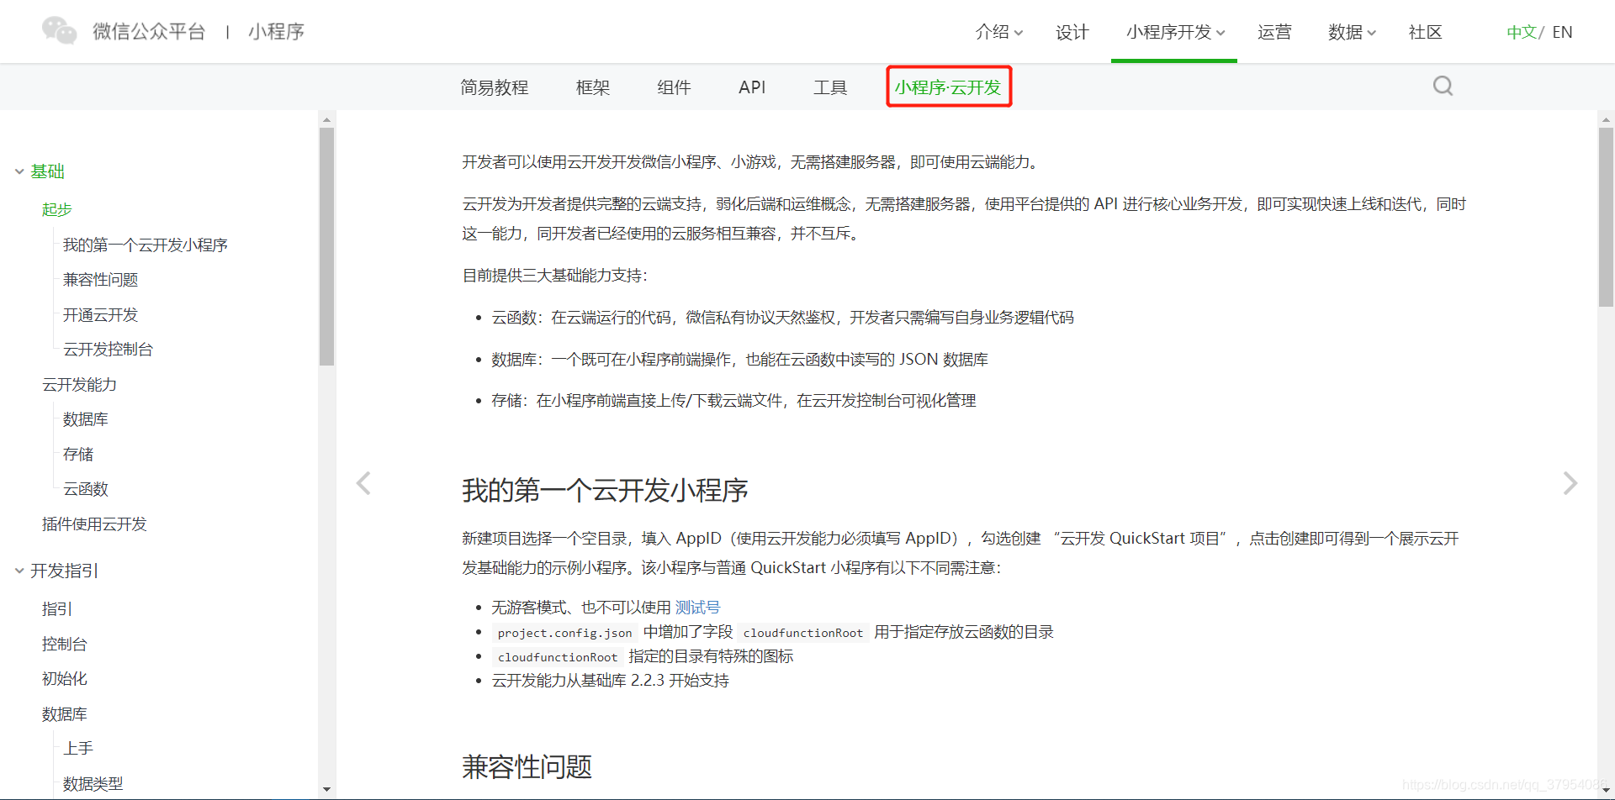Click the 兼容性问题 heading
The image size is (1615, 800).
[527, 766]
